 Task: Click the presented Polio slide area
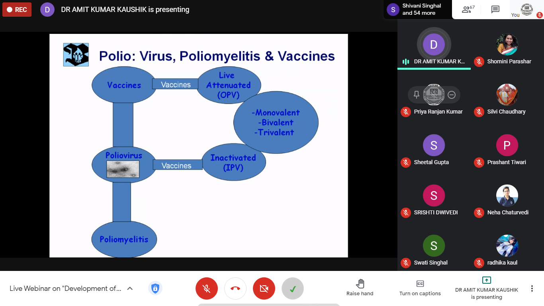pos(198,145)
